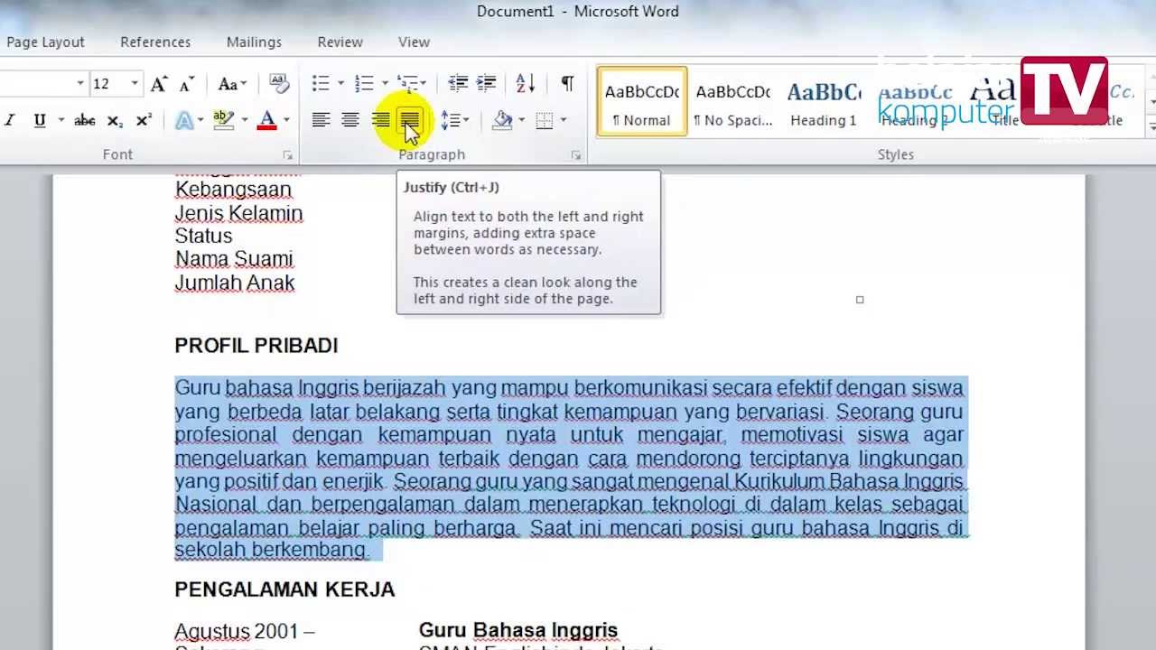Click the Numbering list icon

point(364,83)
